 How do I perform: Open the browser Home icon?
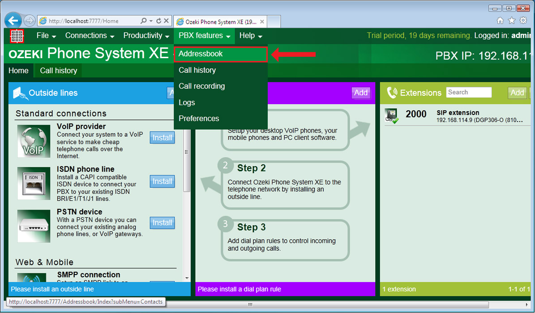pos(500,21)
